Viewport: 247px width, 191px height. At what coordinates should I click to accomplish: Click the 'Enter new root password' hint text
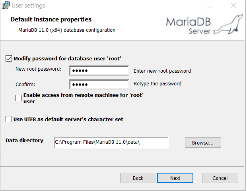pos(162,71)
